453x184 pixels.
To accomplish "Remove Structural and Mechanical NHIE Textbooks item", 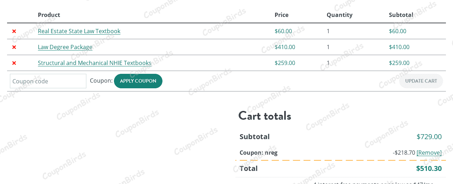I will (14, 63).
